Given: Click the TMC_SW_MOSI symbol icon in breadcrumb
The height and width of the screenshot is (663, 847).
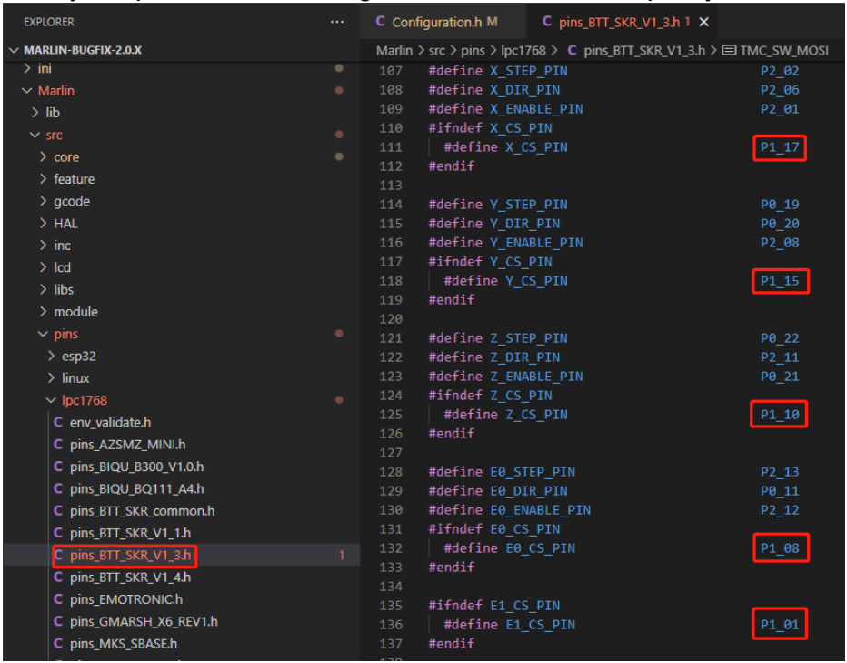Looking at the screenshot, I should click(729, 50).
